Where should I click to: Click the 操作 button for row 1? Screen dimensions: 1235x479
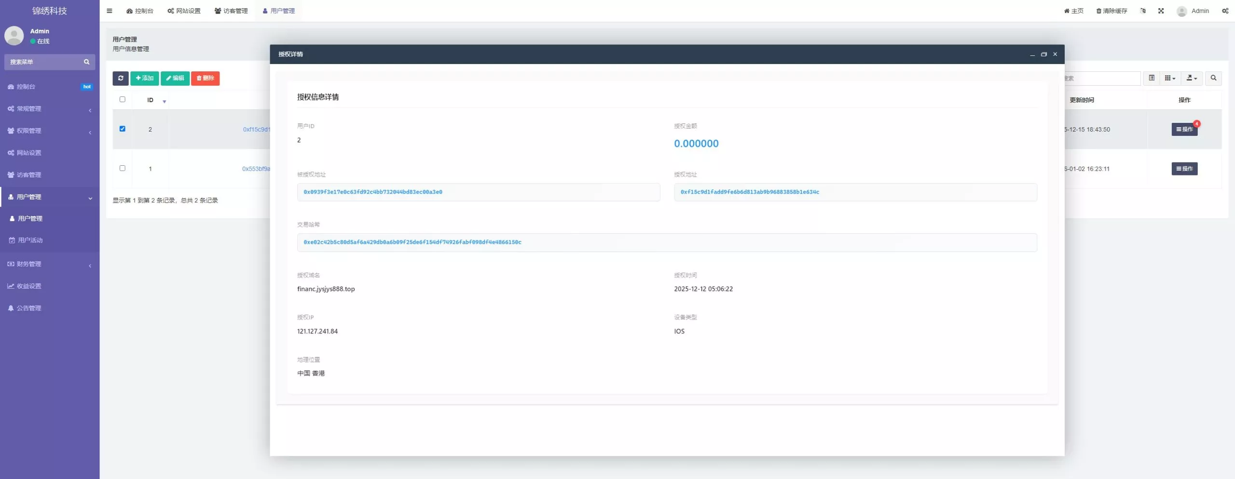[x=1184, y=169]
